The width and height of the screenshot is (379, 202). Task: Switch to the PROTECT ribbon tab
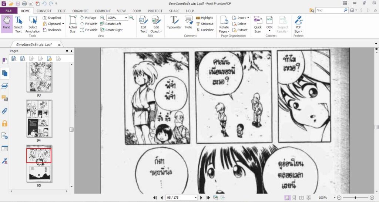click(155, 11)
